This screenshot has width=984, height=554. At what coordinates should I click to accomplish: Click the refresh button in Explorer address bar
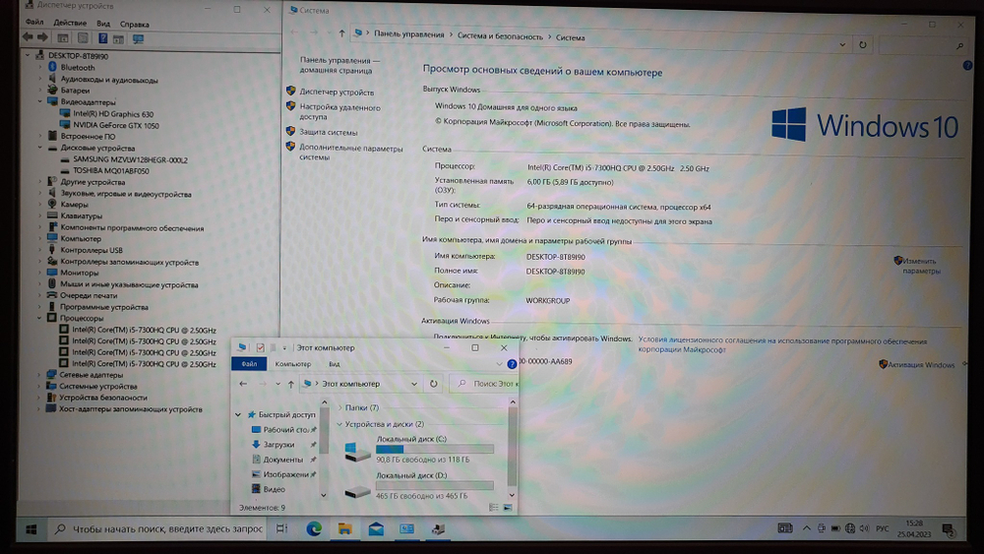pyautogui.click(x=434, y=384)
